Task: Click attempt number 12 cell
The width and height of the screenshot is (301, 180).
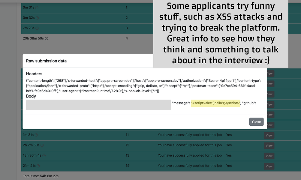Action: 128,145
